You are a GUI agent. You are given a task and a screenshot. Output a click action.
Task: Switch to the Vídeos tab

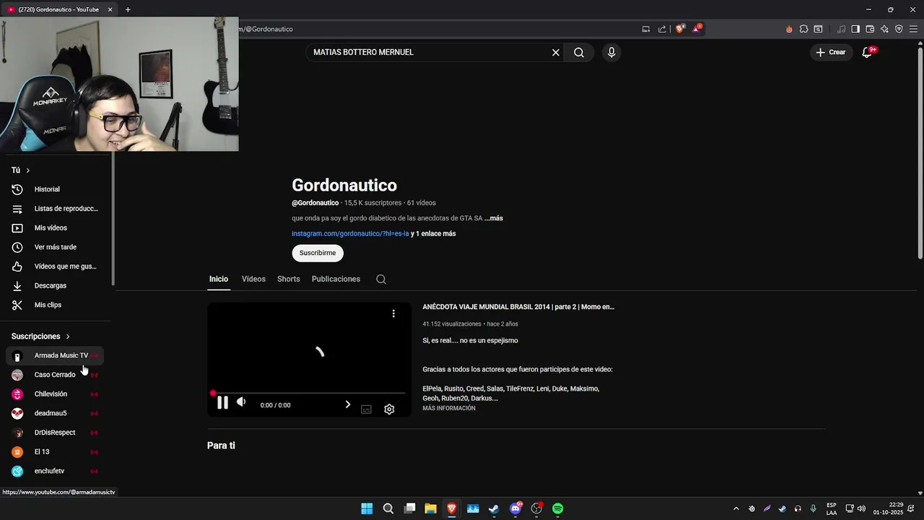pos(253,279)
